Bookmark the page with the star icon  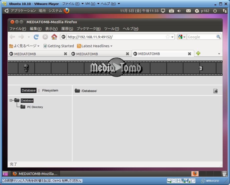click(168, 37)
